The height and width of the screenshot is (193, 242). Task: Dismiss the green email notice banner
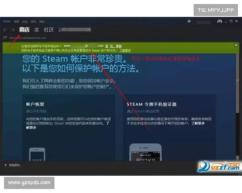pyautogui.click(x=236, y=45)
